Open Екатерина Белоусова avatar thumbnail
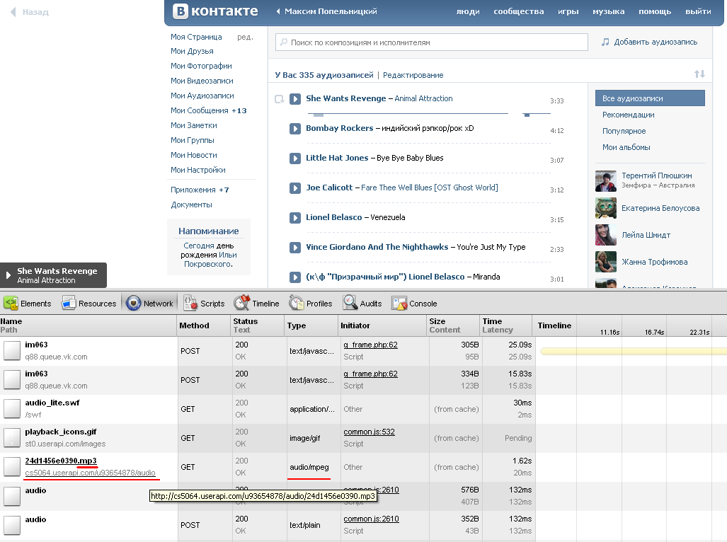 (x=606, y=208)
